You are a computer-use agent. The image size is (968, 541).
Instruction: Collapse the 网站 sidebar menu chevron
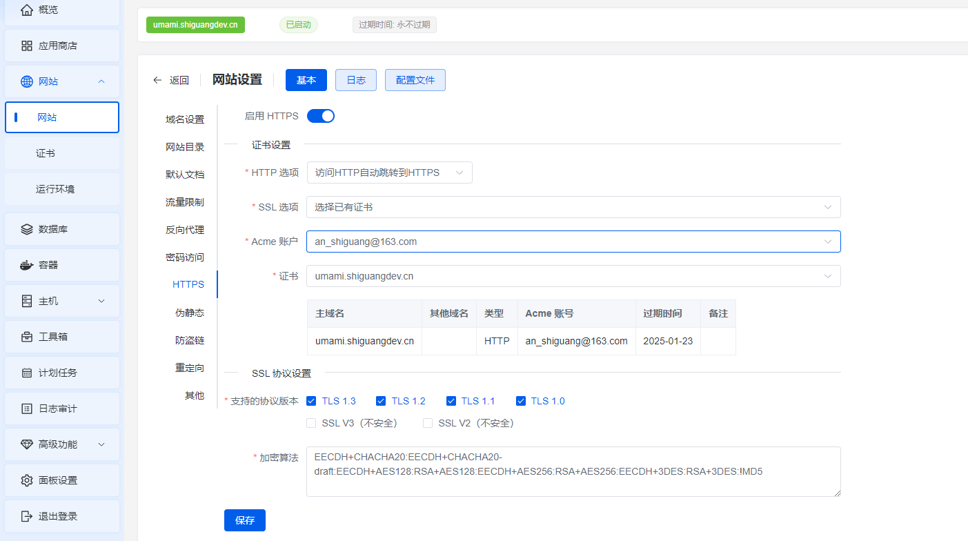click(101, 81)
